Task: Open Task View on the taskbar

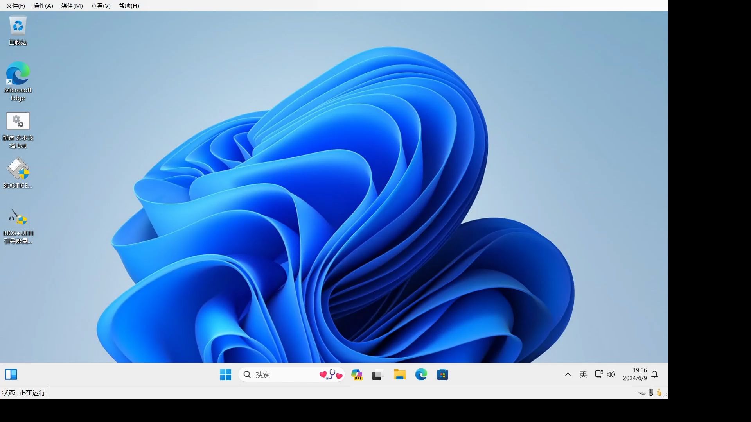Action: click(378, 374)
